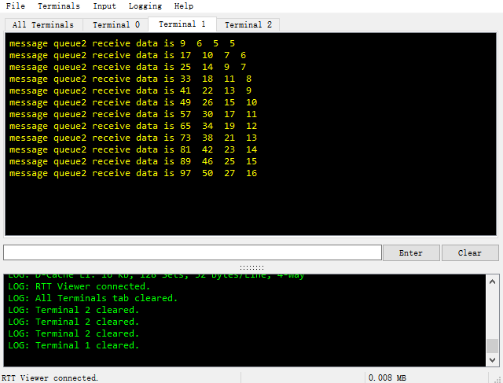Screen dimensions: 503x383
Task: Open the Terminals menu
Action: pos(58,6)
